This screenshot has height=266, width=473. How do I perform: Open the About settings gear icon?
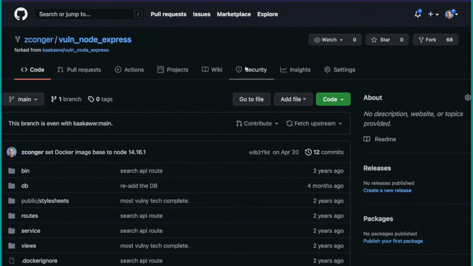point(467,98)
